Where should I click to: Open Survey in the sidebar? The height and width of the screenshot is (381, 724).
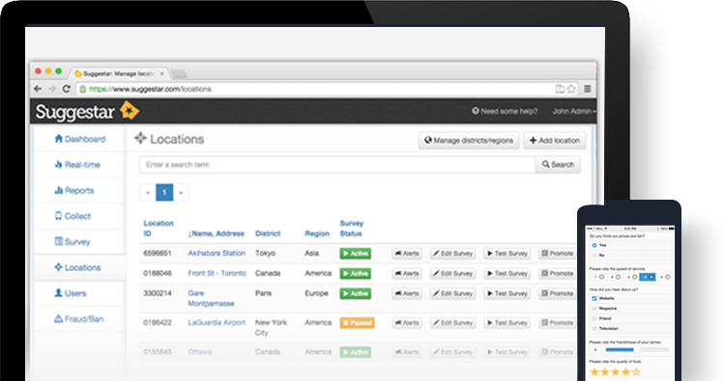(72, 241)
